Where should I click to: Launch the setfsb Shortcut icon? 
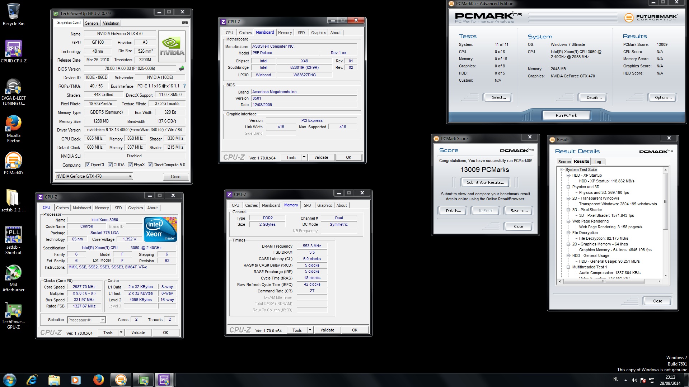[x=13, y=240]
